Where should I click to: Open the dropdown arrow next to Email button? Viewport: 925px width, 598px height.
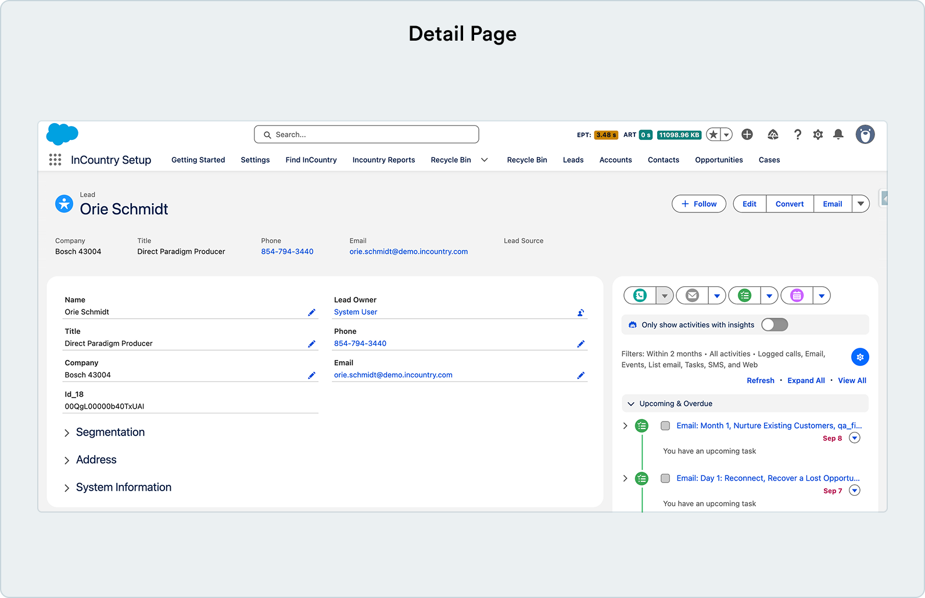(x=861, y=204)
